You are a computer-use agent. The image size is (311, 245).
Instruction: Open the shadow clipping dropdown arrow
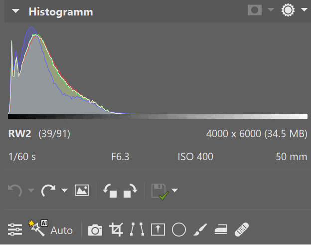(x=271, y=9)
